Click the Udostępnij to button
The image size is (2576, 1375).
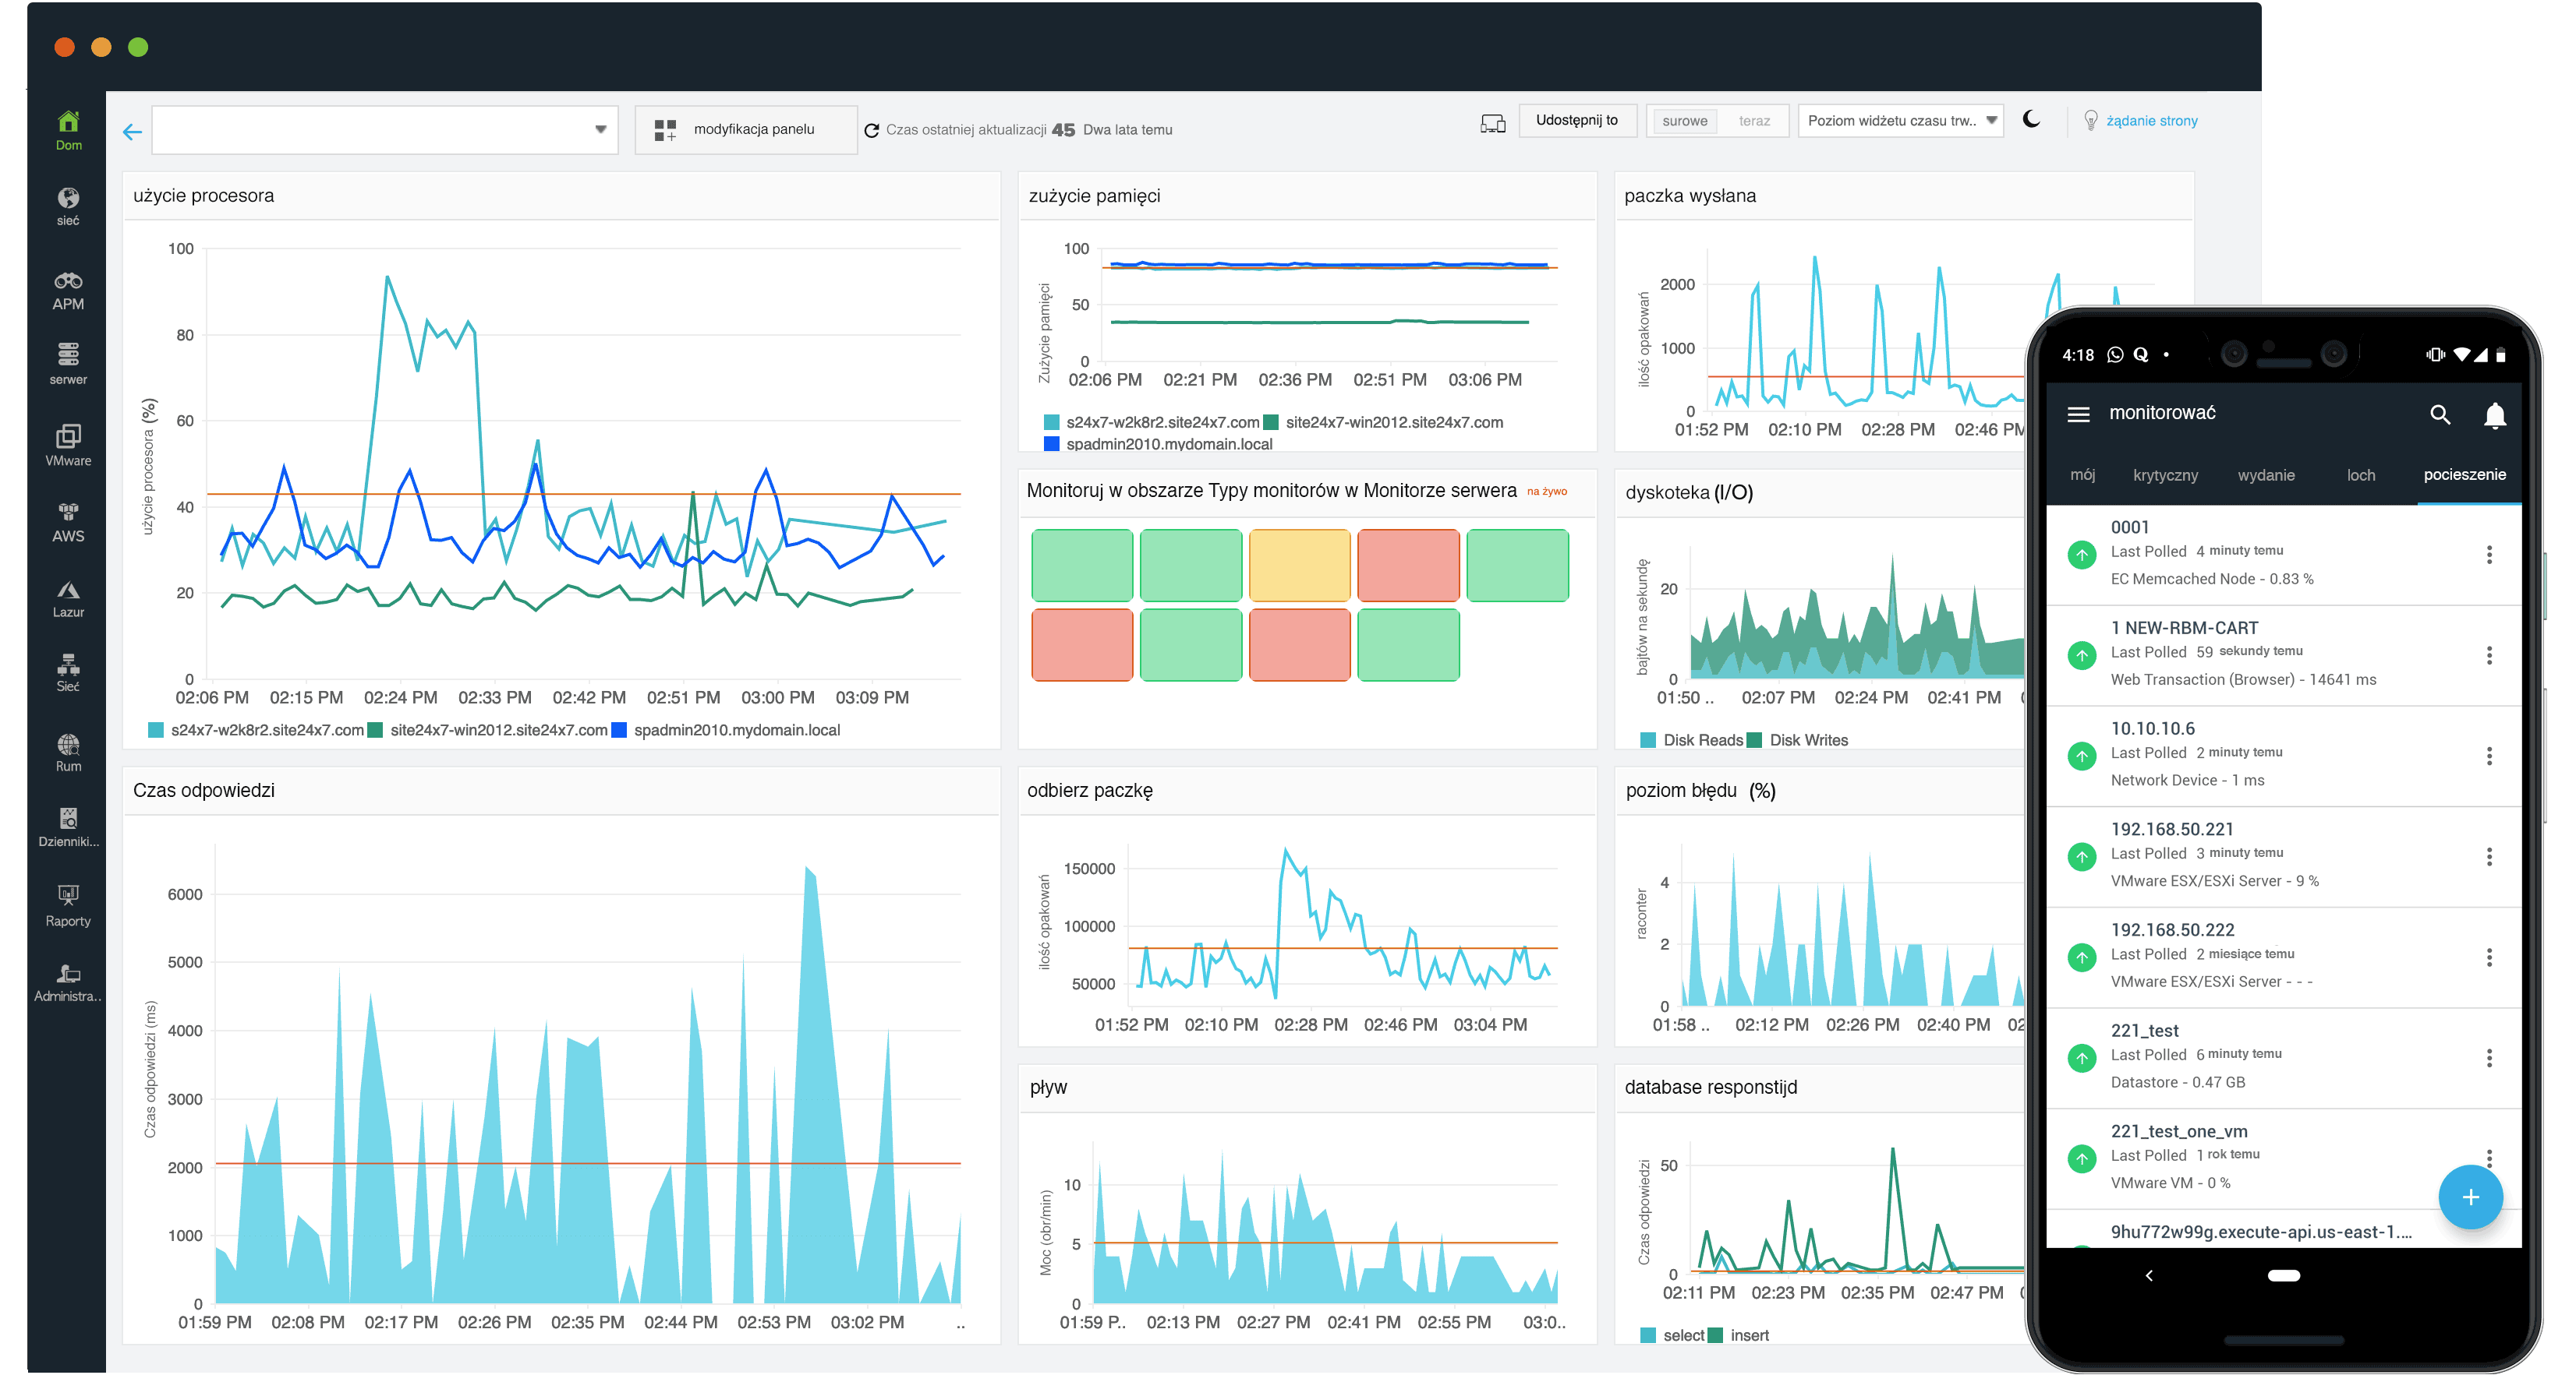click(x=1577, y=120)
